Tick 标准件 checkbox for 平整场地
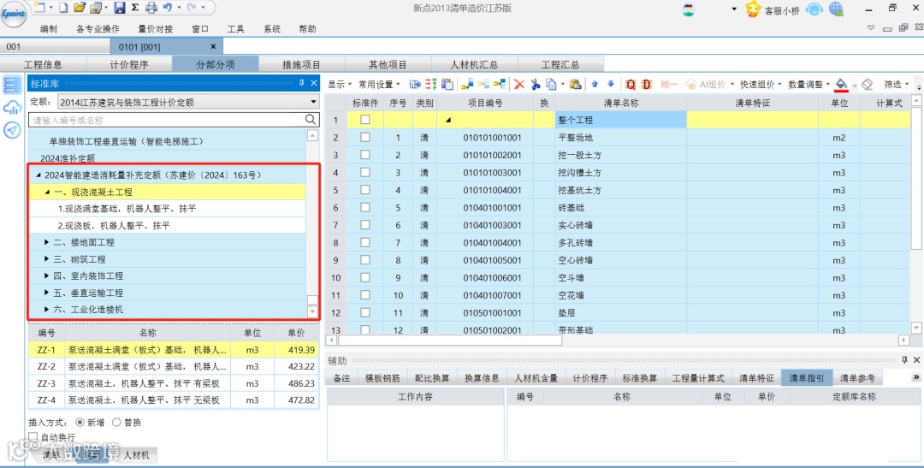This screenshot has width=924, height=468. pyautogui.click(x=365, y=138)
